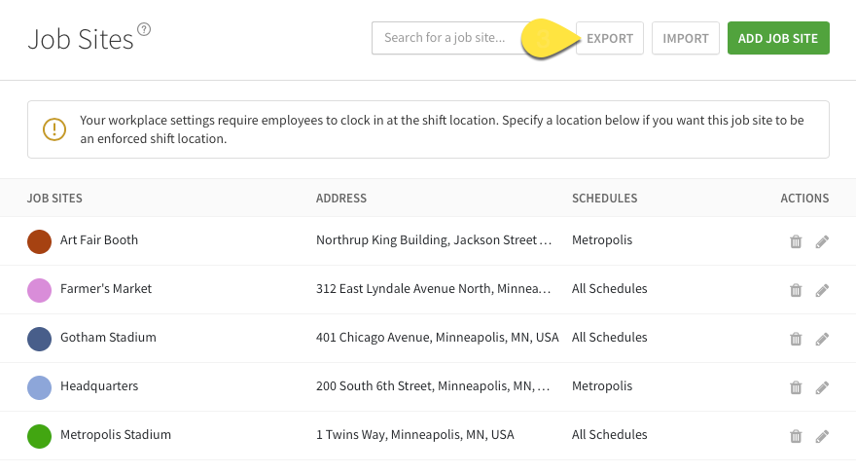This screenshot has height=473, width=856.
Task: Open the Gotham Stadium job site name
Action: tap(108, 338)
